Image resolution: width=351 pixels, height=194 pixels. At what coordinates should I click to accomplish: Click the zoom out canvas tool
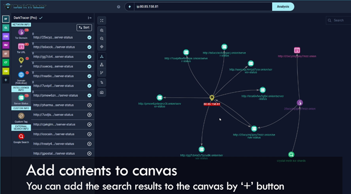point(101,39)
